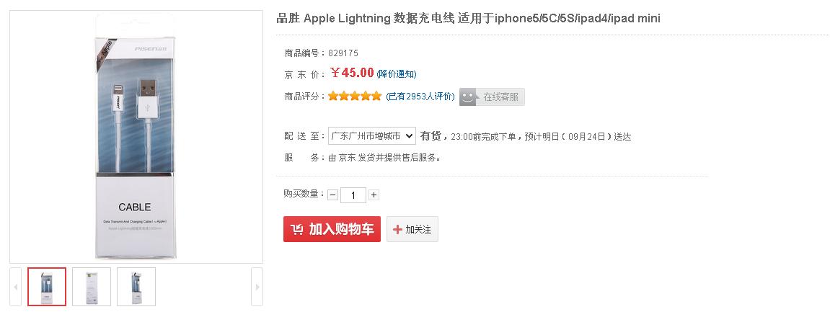Expand the 广东广州市增城市 delivery dropdown
Screen dimensions: 830x317
(x=372, y=136)
